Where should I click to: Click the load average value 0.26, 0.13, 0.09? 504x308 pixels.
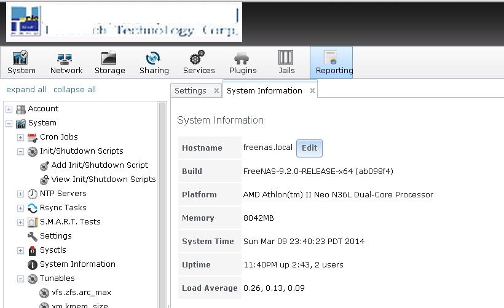pos(274,288)
